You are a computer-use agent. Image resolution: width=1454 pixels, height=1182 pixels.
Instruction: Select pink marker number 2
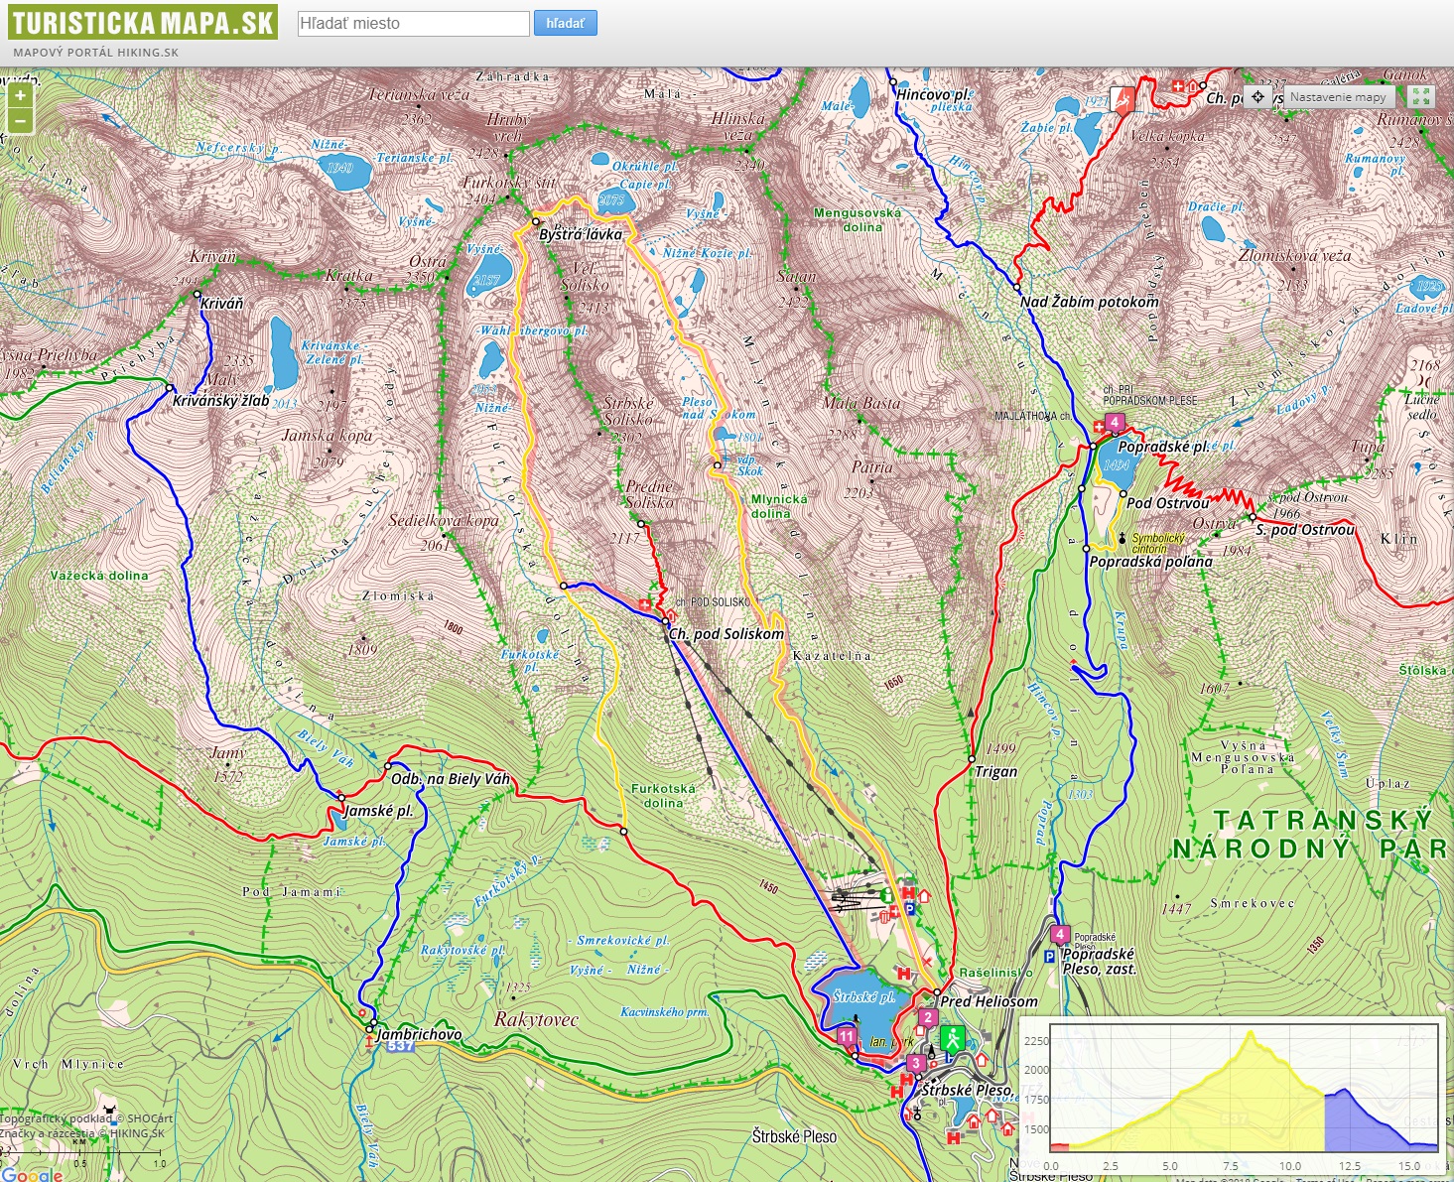point(927,1017)
